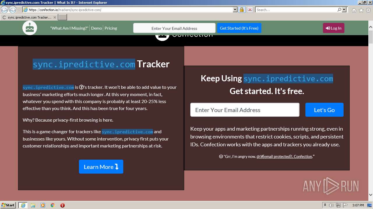Screen dimensions: 373x209
Task: Open media player taskbar icon
Action: tap(43, 205)
